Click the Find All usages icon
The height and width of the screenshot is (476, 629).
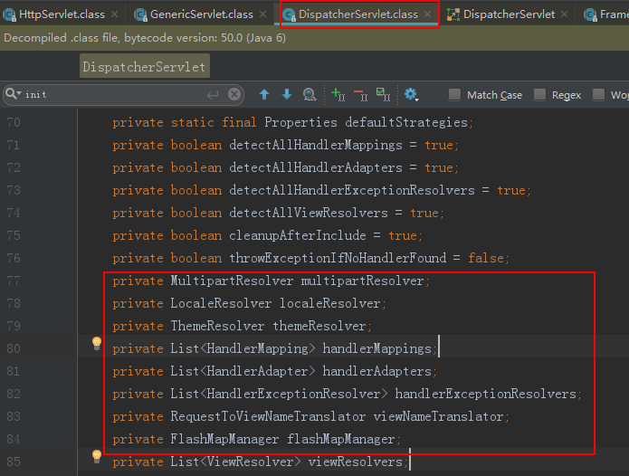pos(309,95)
